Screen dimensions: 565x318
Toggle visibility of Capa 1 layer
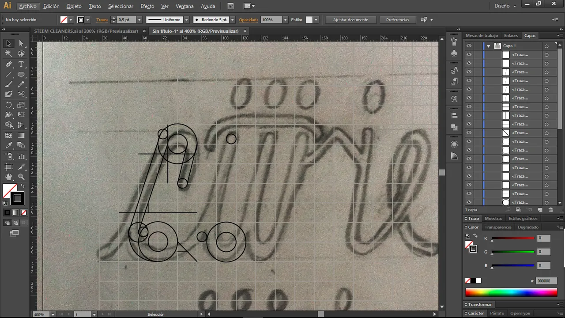point(469,46)
